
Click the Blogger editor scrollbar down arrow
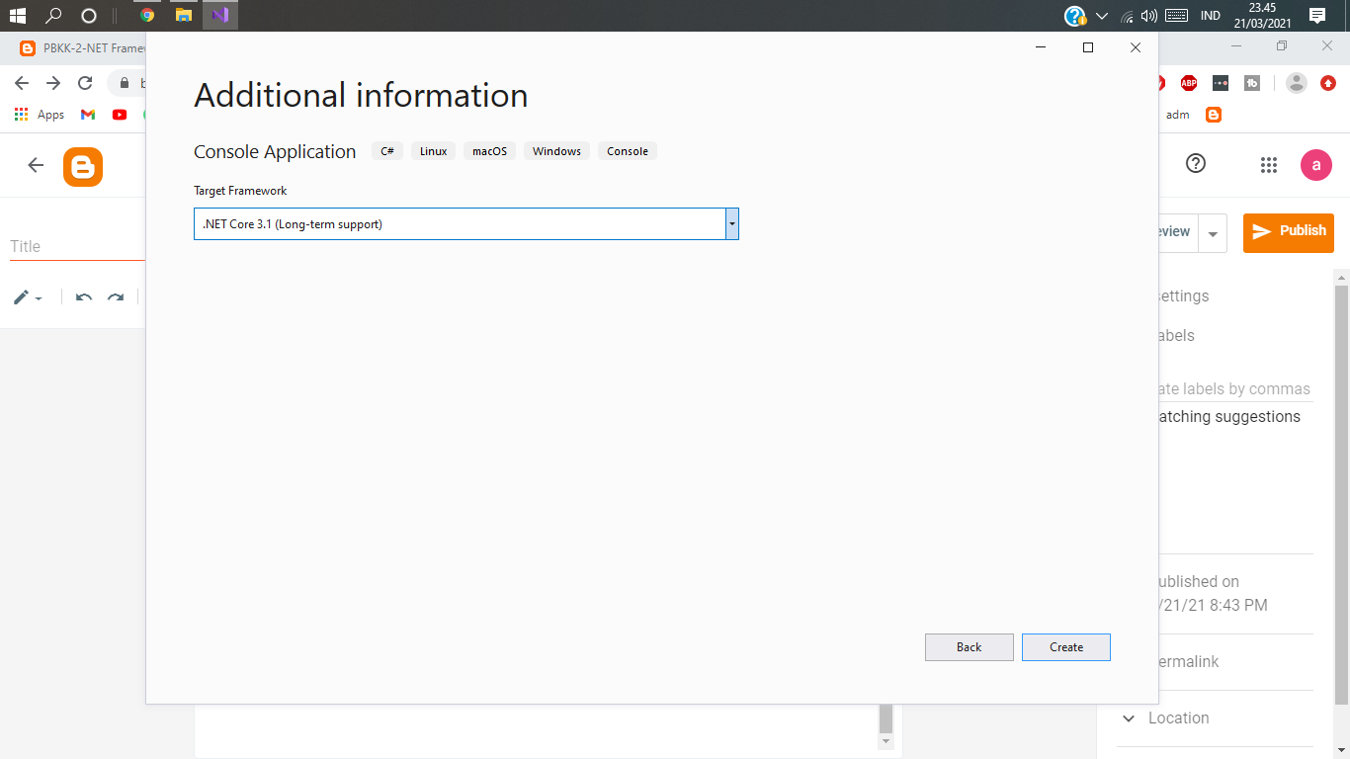(886, 741)
